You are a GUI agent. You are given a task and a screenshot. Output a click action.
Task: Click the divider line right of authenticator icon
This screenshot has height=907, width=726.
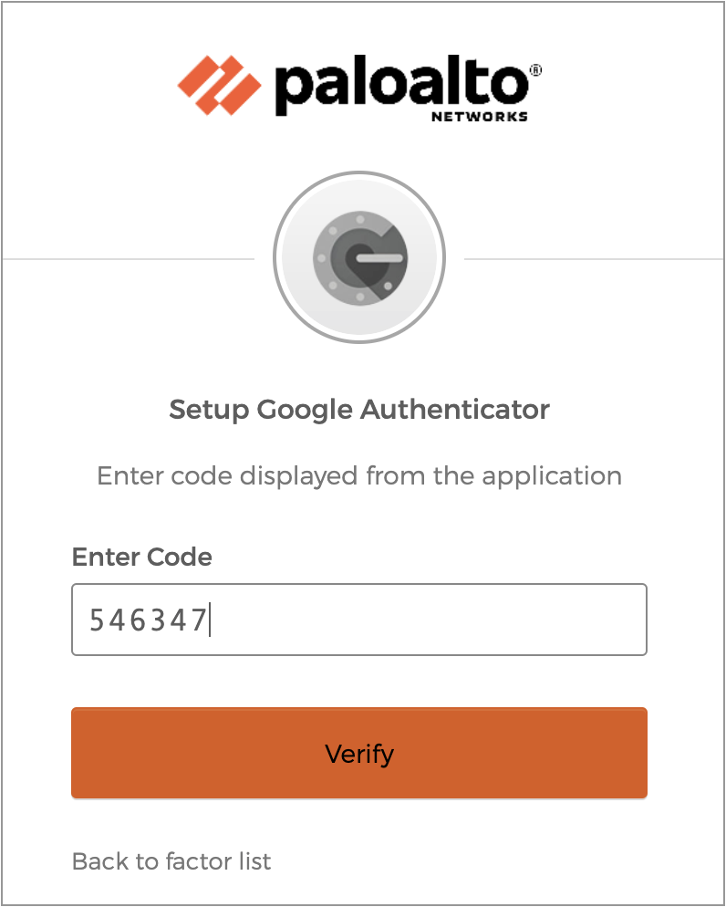(593, 258)
